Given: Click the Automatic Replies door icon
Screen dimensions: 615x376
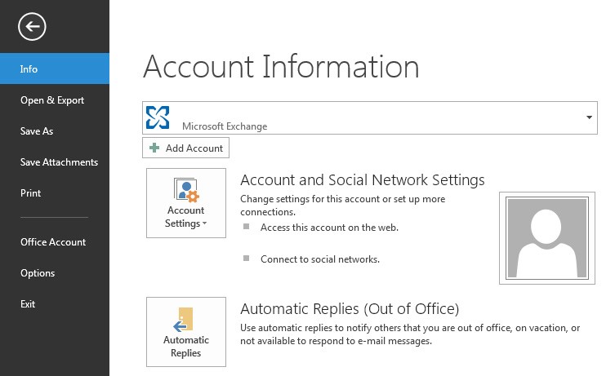Looking at the screenshot, I should [x=185, y=319].
